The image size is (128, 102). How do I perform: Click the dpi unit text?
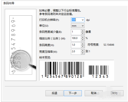click(x=88, y=20)
